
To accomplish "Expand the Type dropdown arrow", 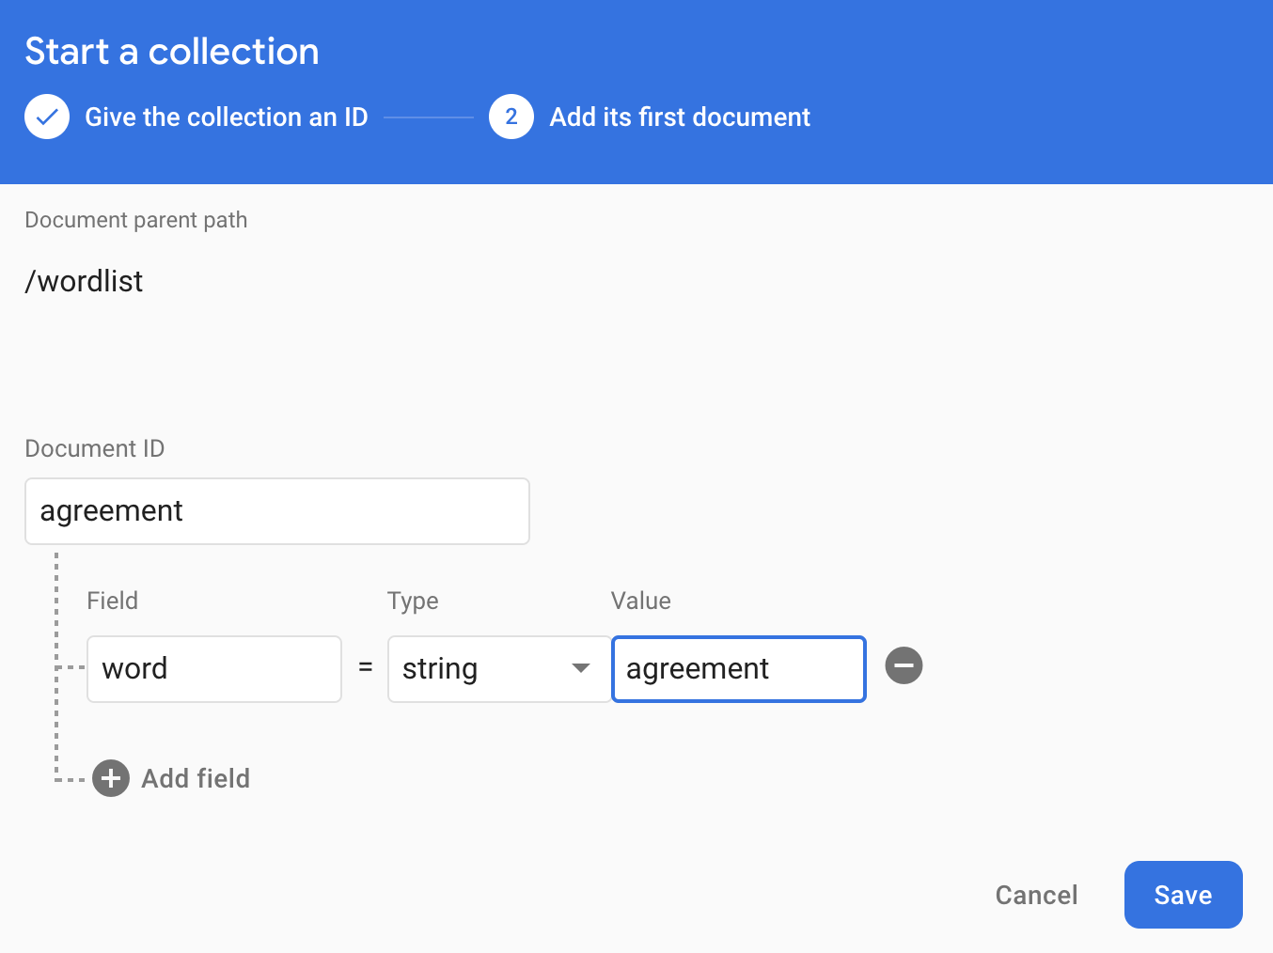I will (x=580, y=668).
